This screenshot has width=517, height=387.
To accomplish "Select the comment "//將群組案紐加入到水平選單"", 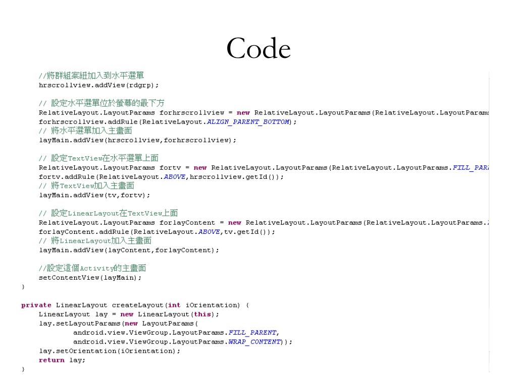I will (91, 76).
